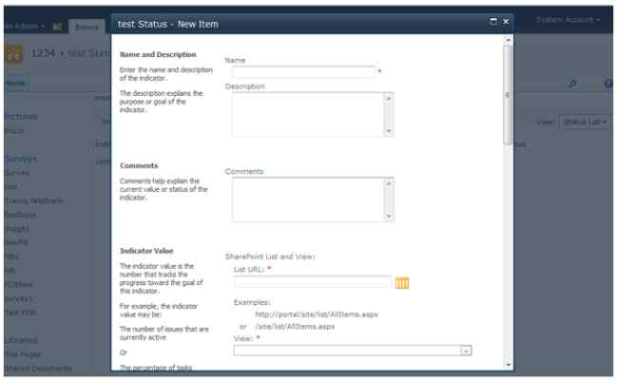
Task: Focus the List URL field
Action: click(312, 282)
